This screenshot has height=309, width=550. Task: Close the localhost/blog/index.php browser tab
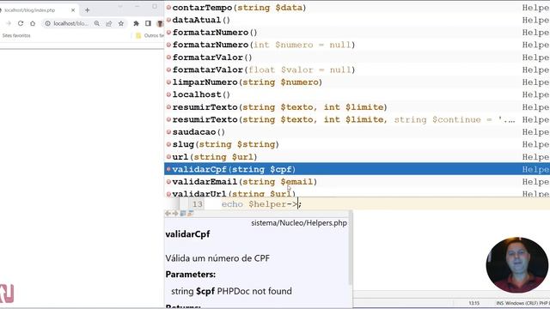click(x=73, y=10)
